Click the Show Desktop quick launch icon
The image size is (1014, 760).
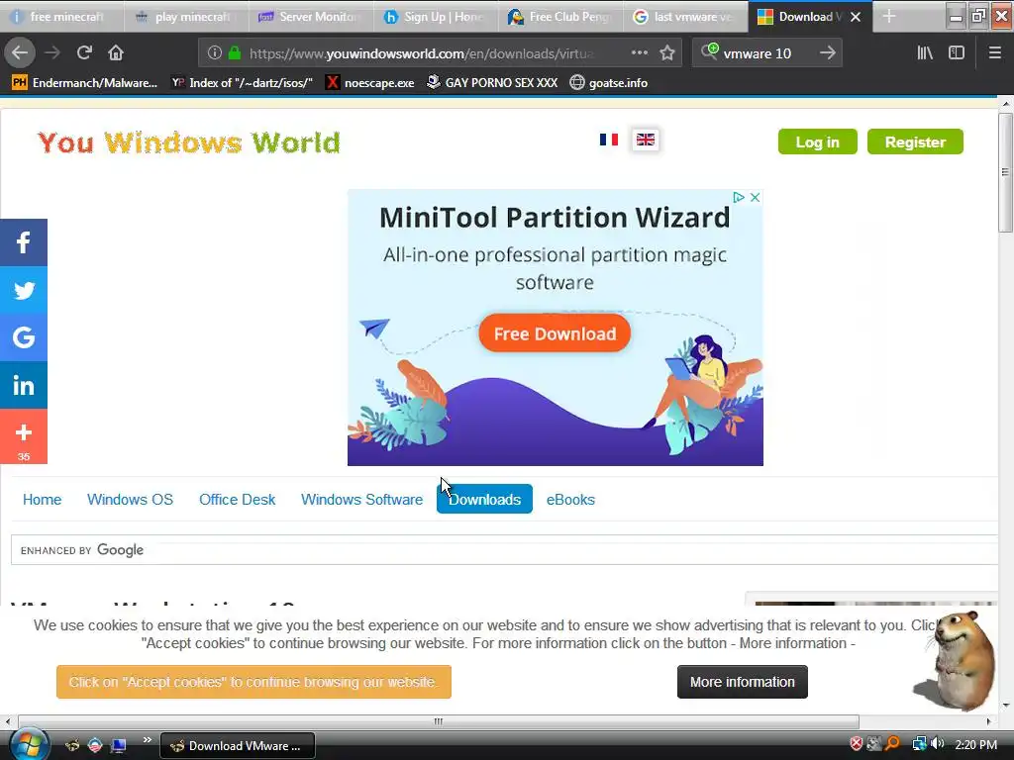119,746
